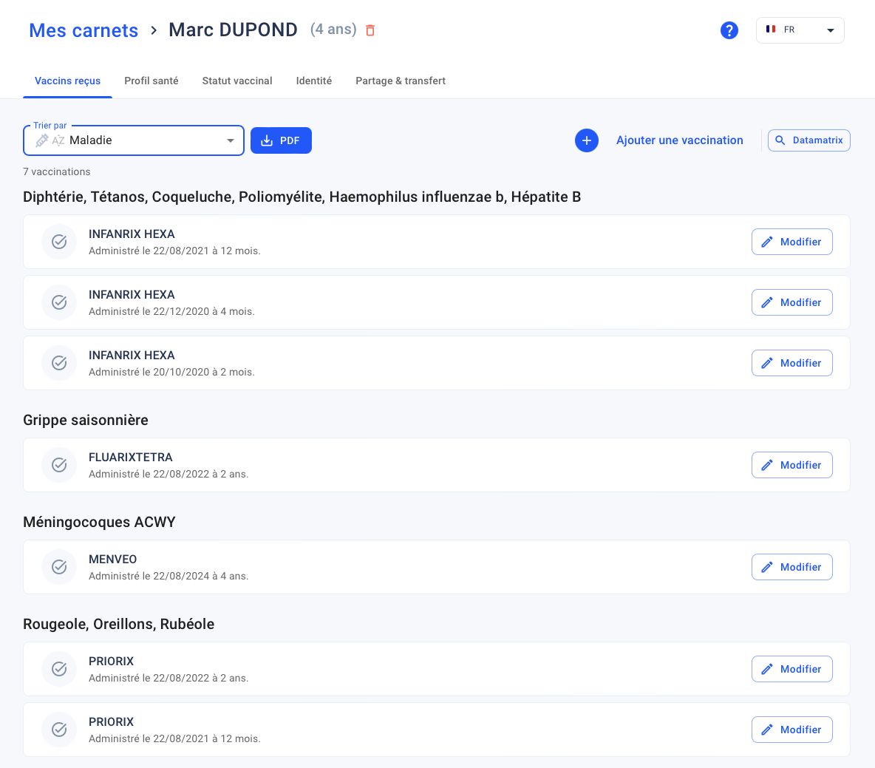This screenshot has height=768, width=875.
Task: Go to the Statut vaccinal tab
Action: (x=237, y=81)
